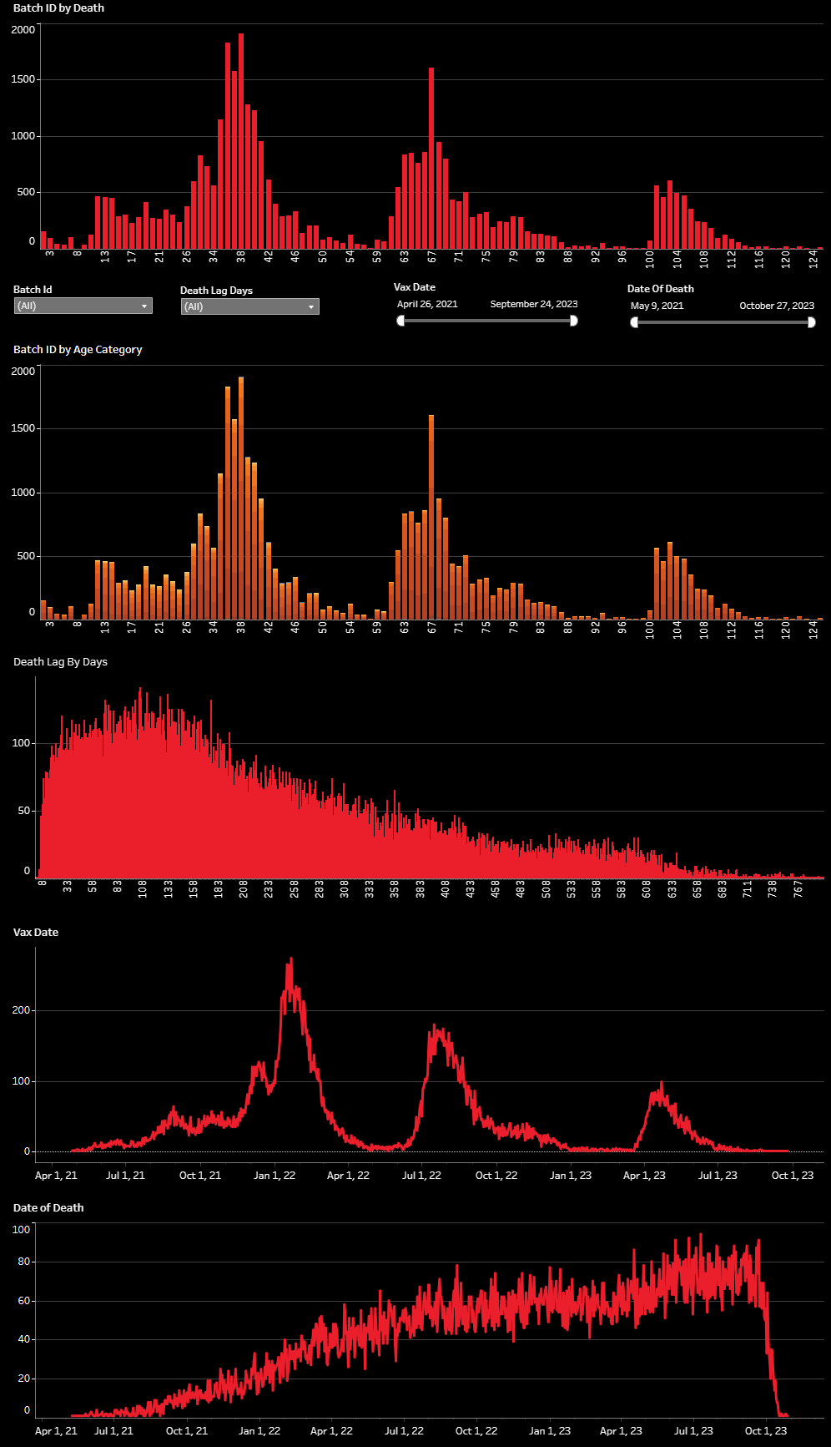The height and width of the screenshot is (1447, 831).
Task: Select 'Oct 1, 23' axis label on Vax Date chart
Action: (x=793, y=1175)
